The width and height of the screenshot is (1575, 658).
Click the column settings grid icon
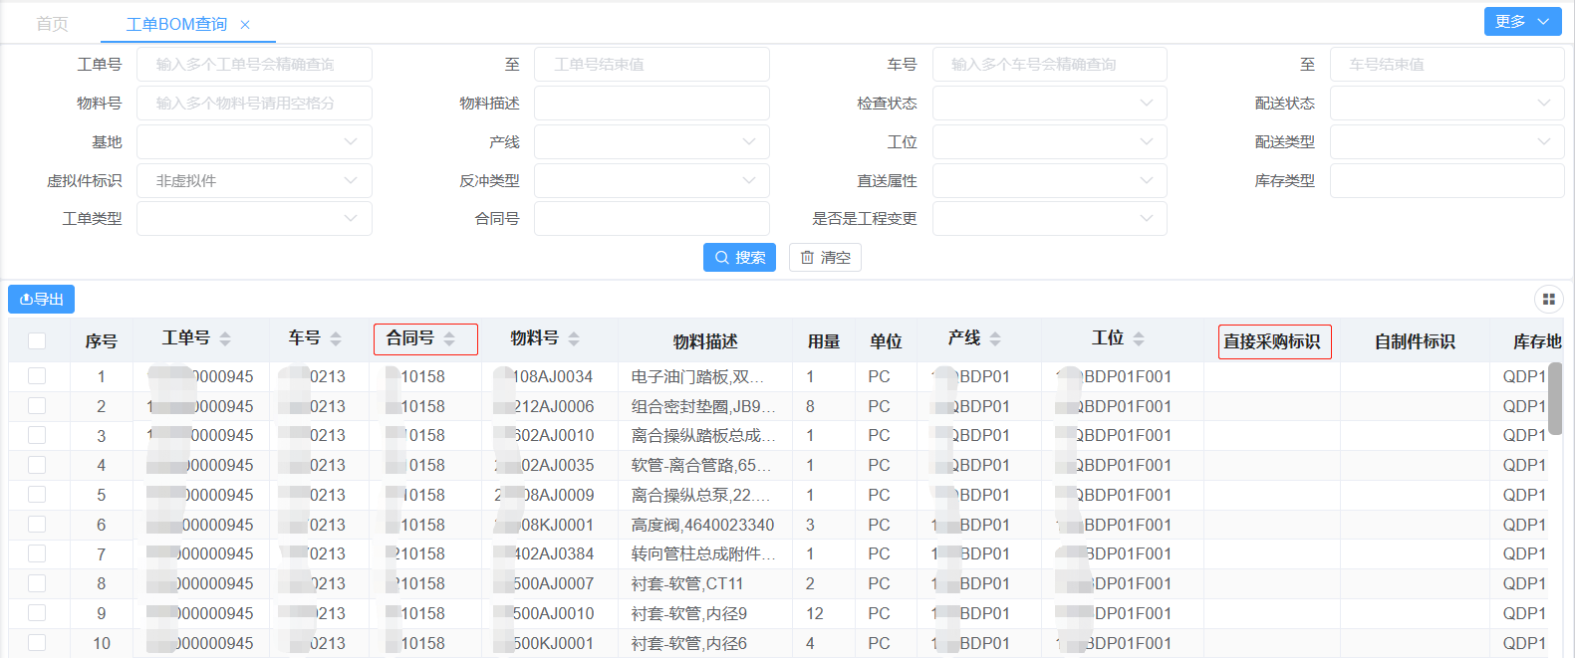1548,299
